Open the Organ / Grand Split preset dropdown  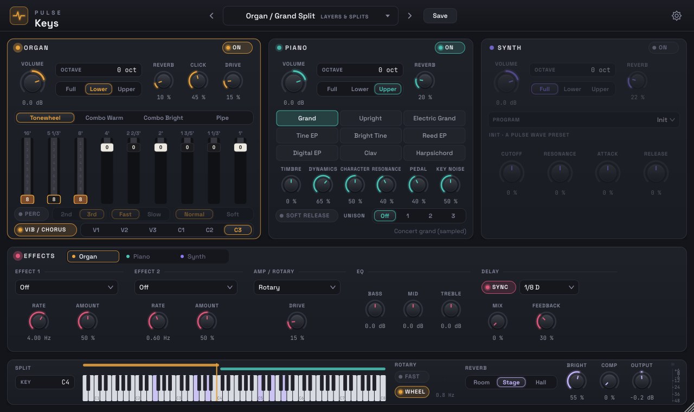point(311,16)
